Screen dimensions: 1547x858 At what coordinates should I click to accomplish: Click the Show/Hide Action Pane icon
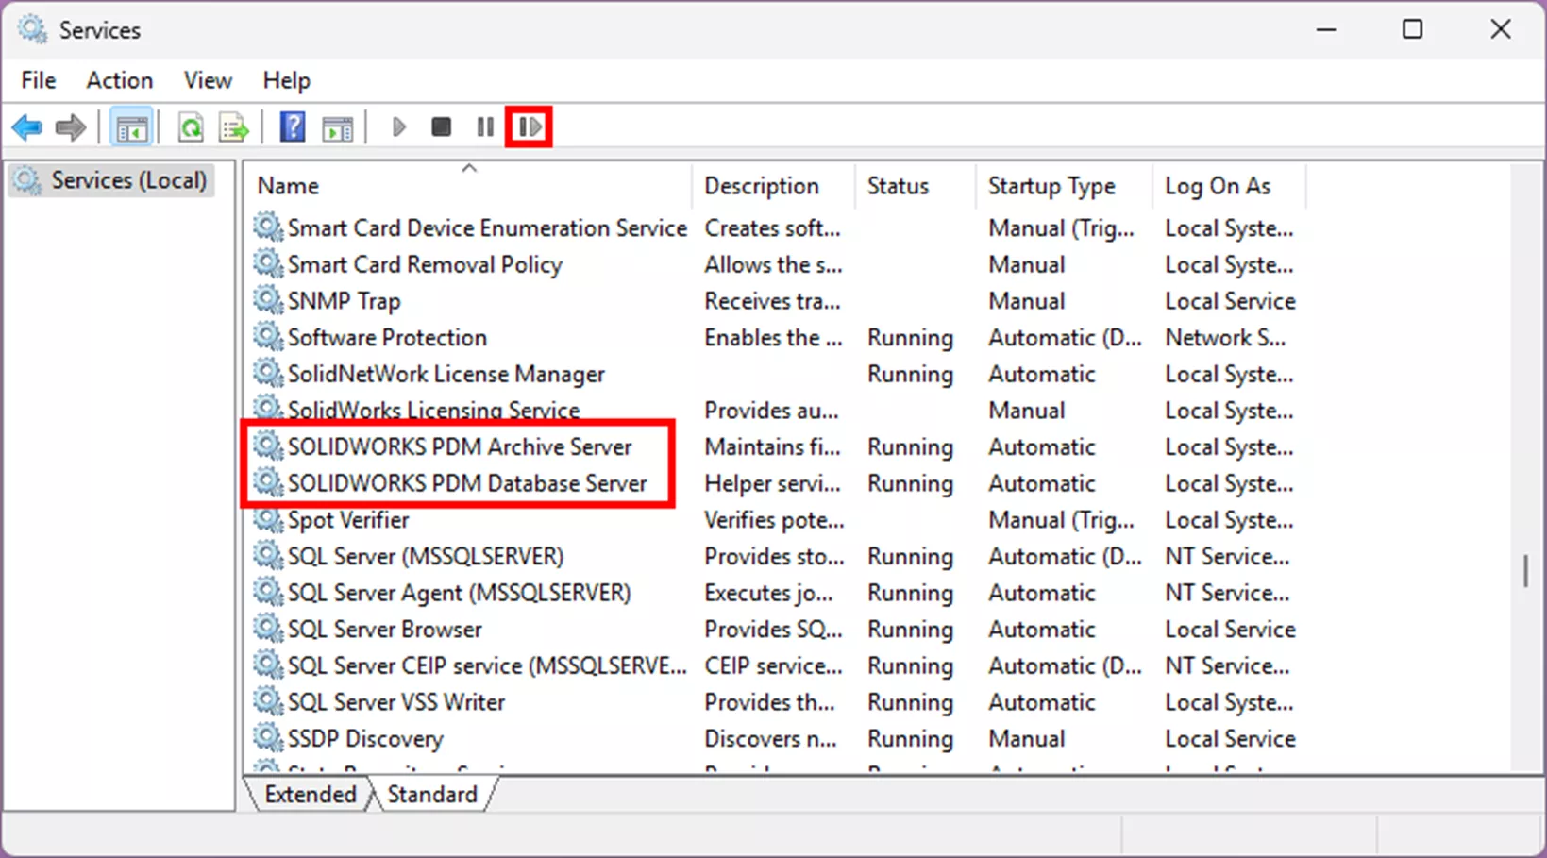click(x=337, y=126)
